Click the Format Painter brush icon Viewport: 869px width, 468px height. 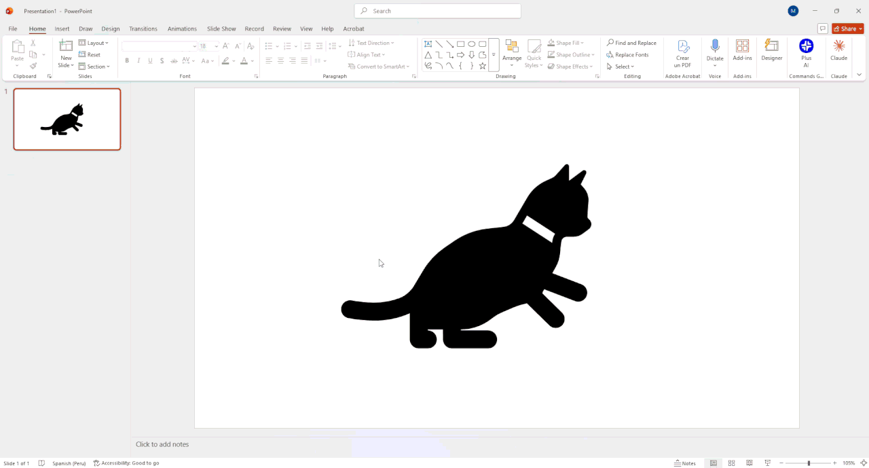[x=33, y=66]
